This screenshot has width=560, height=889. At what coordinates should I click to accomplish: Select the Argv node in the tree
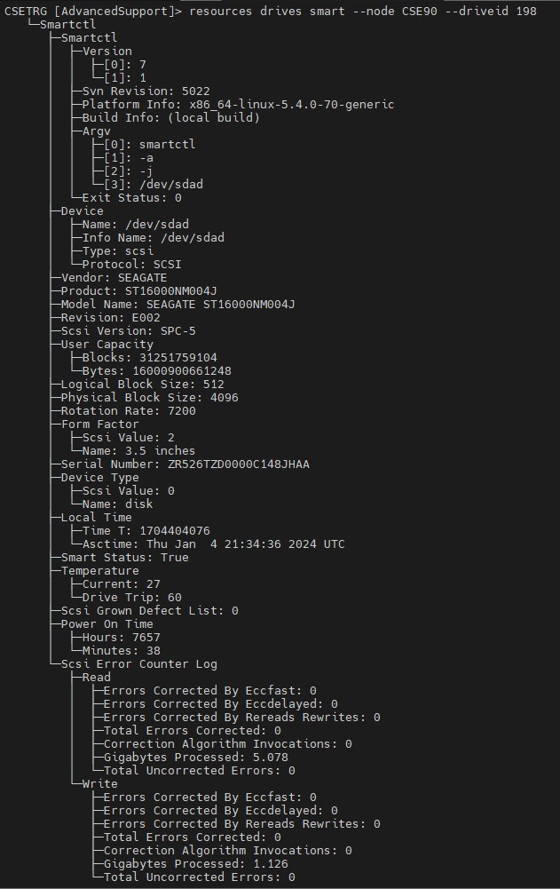coord(97,131)
